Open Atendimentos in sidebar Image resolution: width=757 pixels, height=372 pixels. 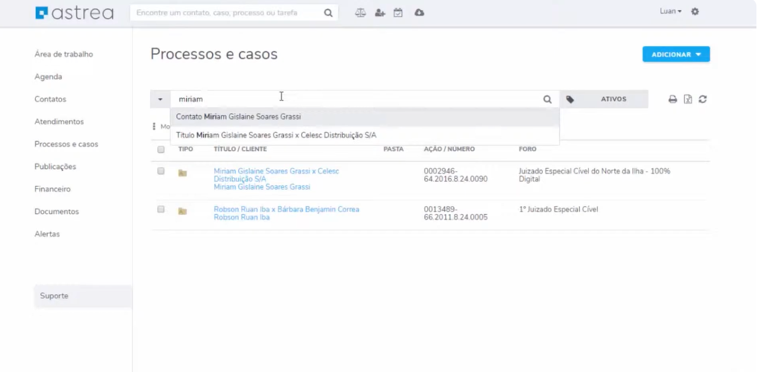tap(59, 121)
